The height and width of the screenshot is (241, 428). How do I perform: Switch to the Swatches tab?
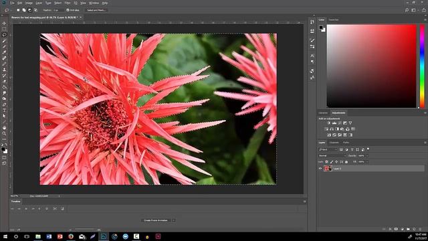pyautogui.click(x=334, y=19)
